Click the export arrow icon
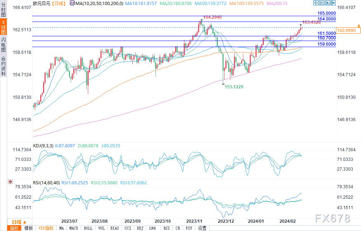 pos(333,3)
